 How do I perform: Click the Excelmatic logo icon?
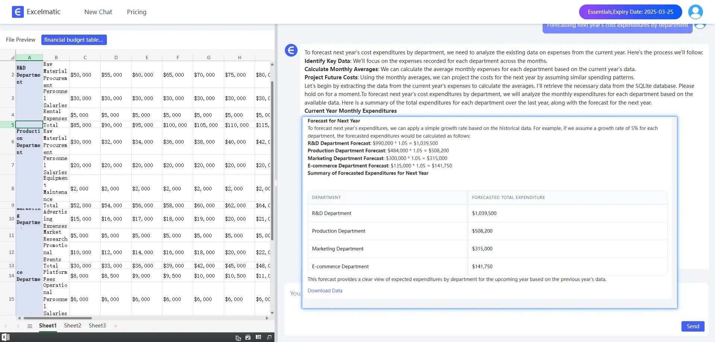coord(18,12)
